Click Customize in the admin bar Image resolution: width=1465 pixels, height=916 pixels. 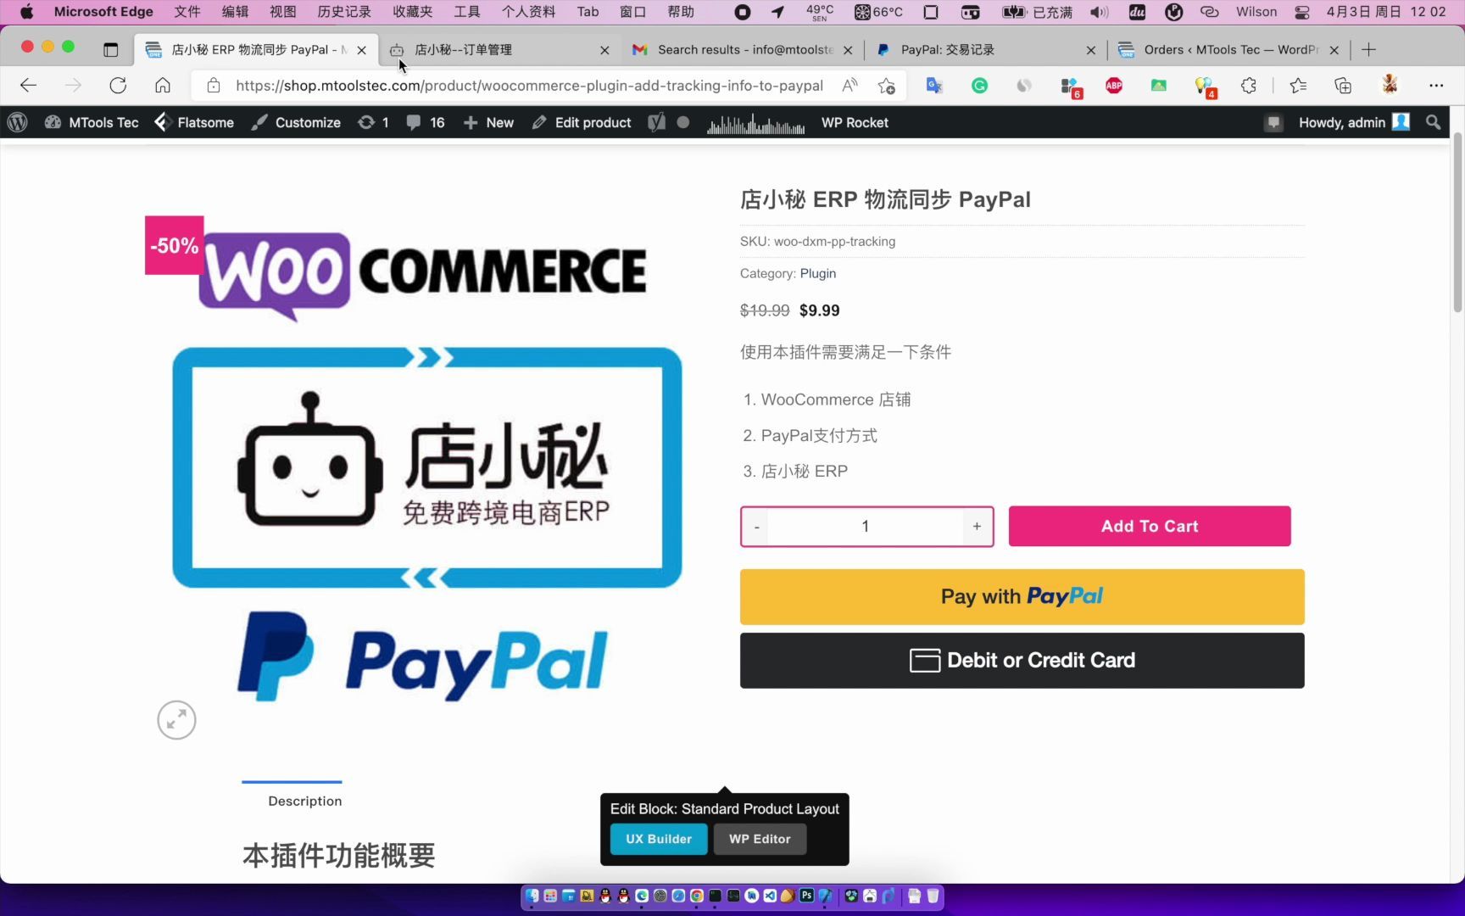pos(296,122)
